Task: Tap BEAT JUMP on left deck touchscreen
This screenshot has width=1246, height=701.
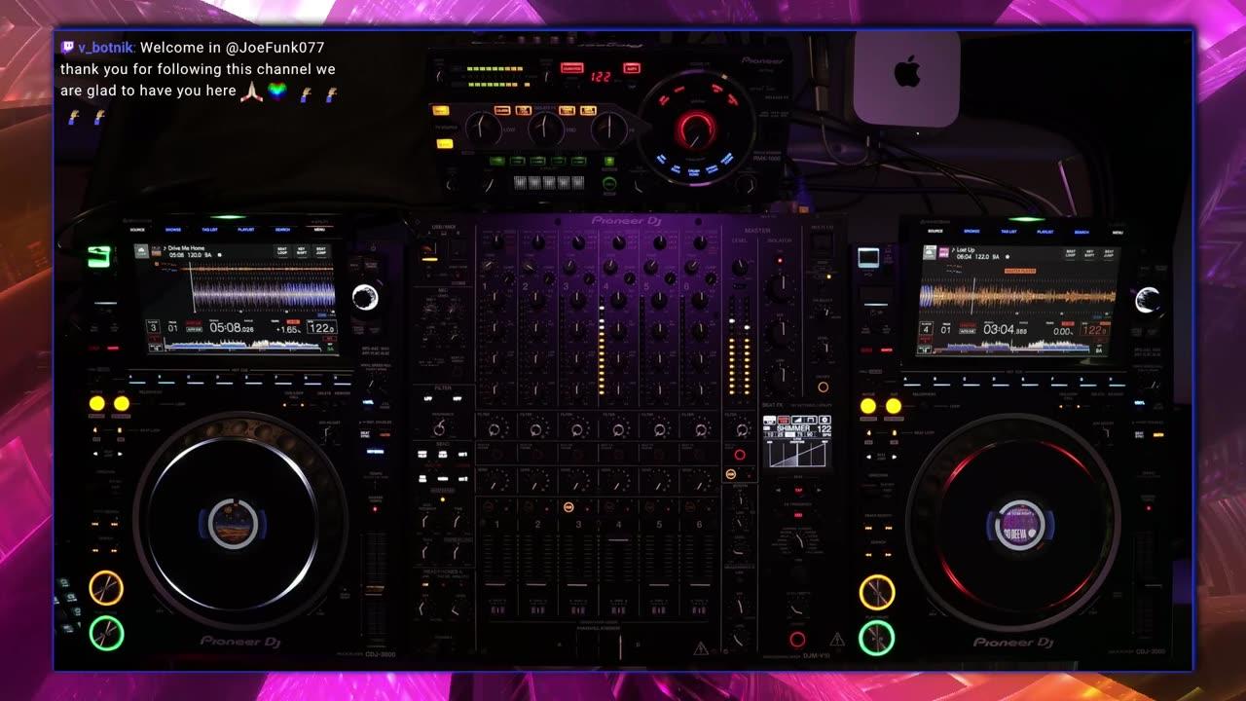Action: tap(320, 251)
